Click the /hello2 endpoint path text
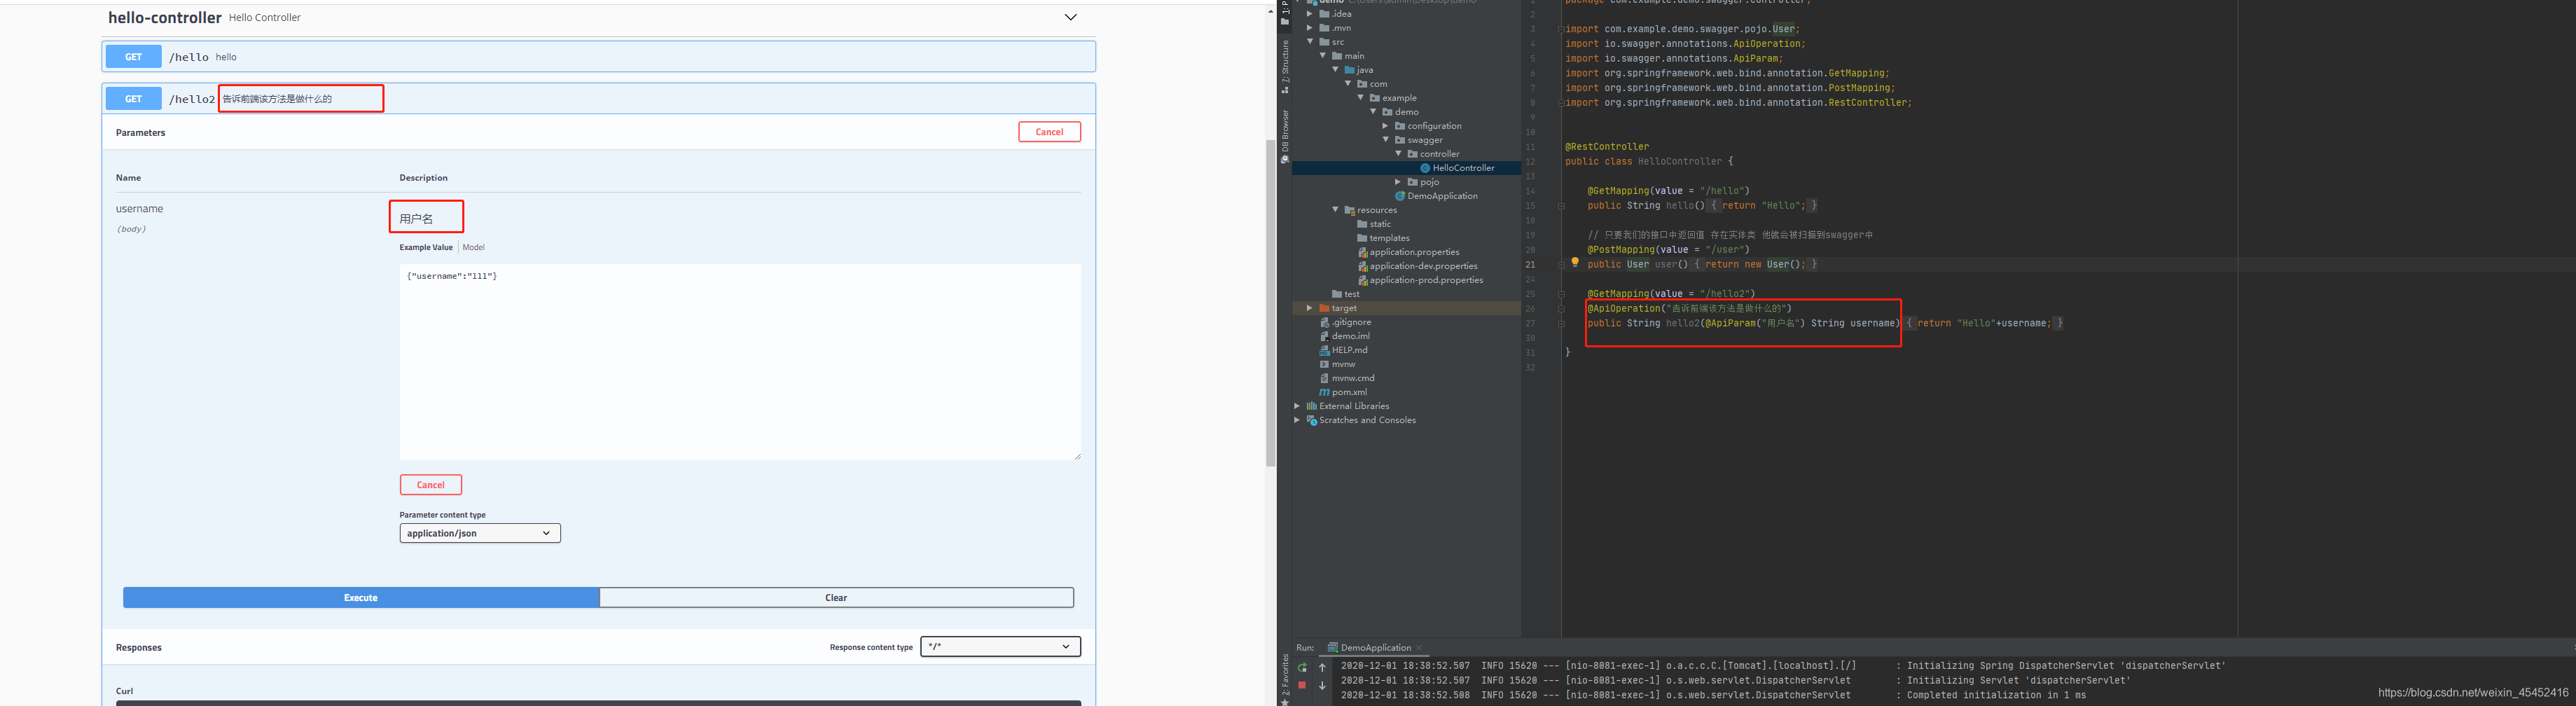The image size is (2576, 706). 192,99
